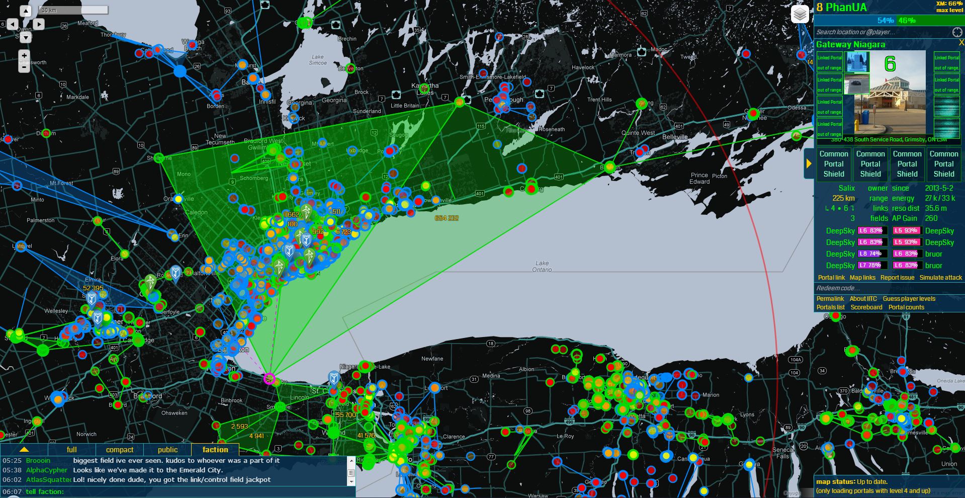Click the bruor L6 83% resonator bar in third row
This screenshot has height=498, width=965.
coord(908,254)
